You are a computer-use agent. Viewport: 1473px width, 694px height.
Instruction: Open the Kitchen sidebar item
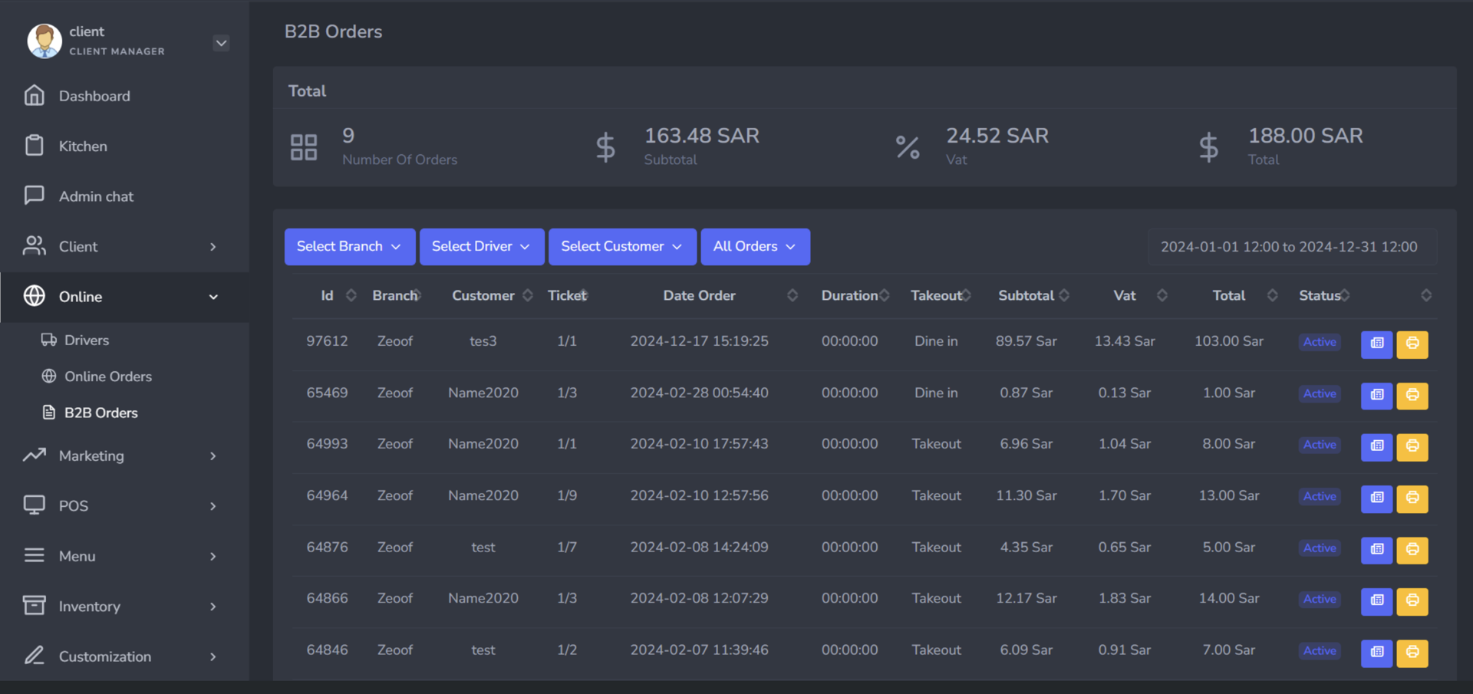pyautogui.click(x=124, y=146)
